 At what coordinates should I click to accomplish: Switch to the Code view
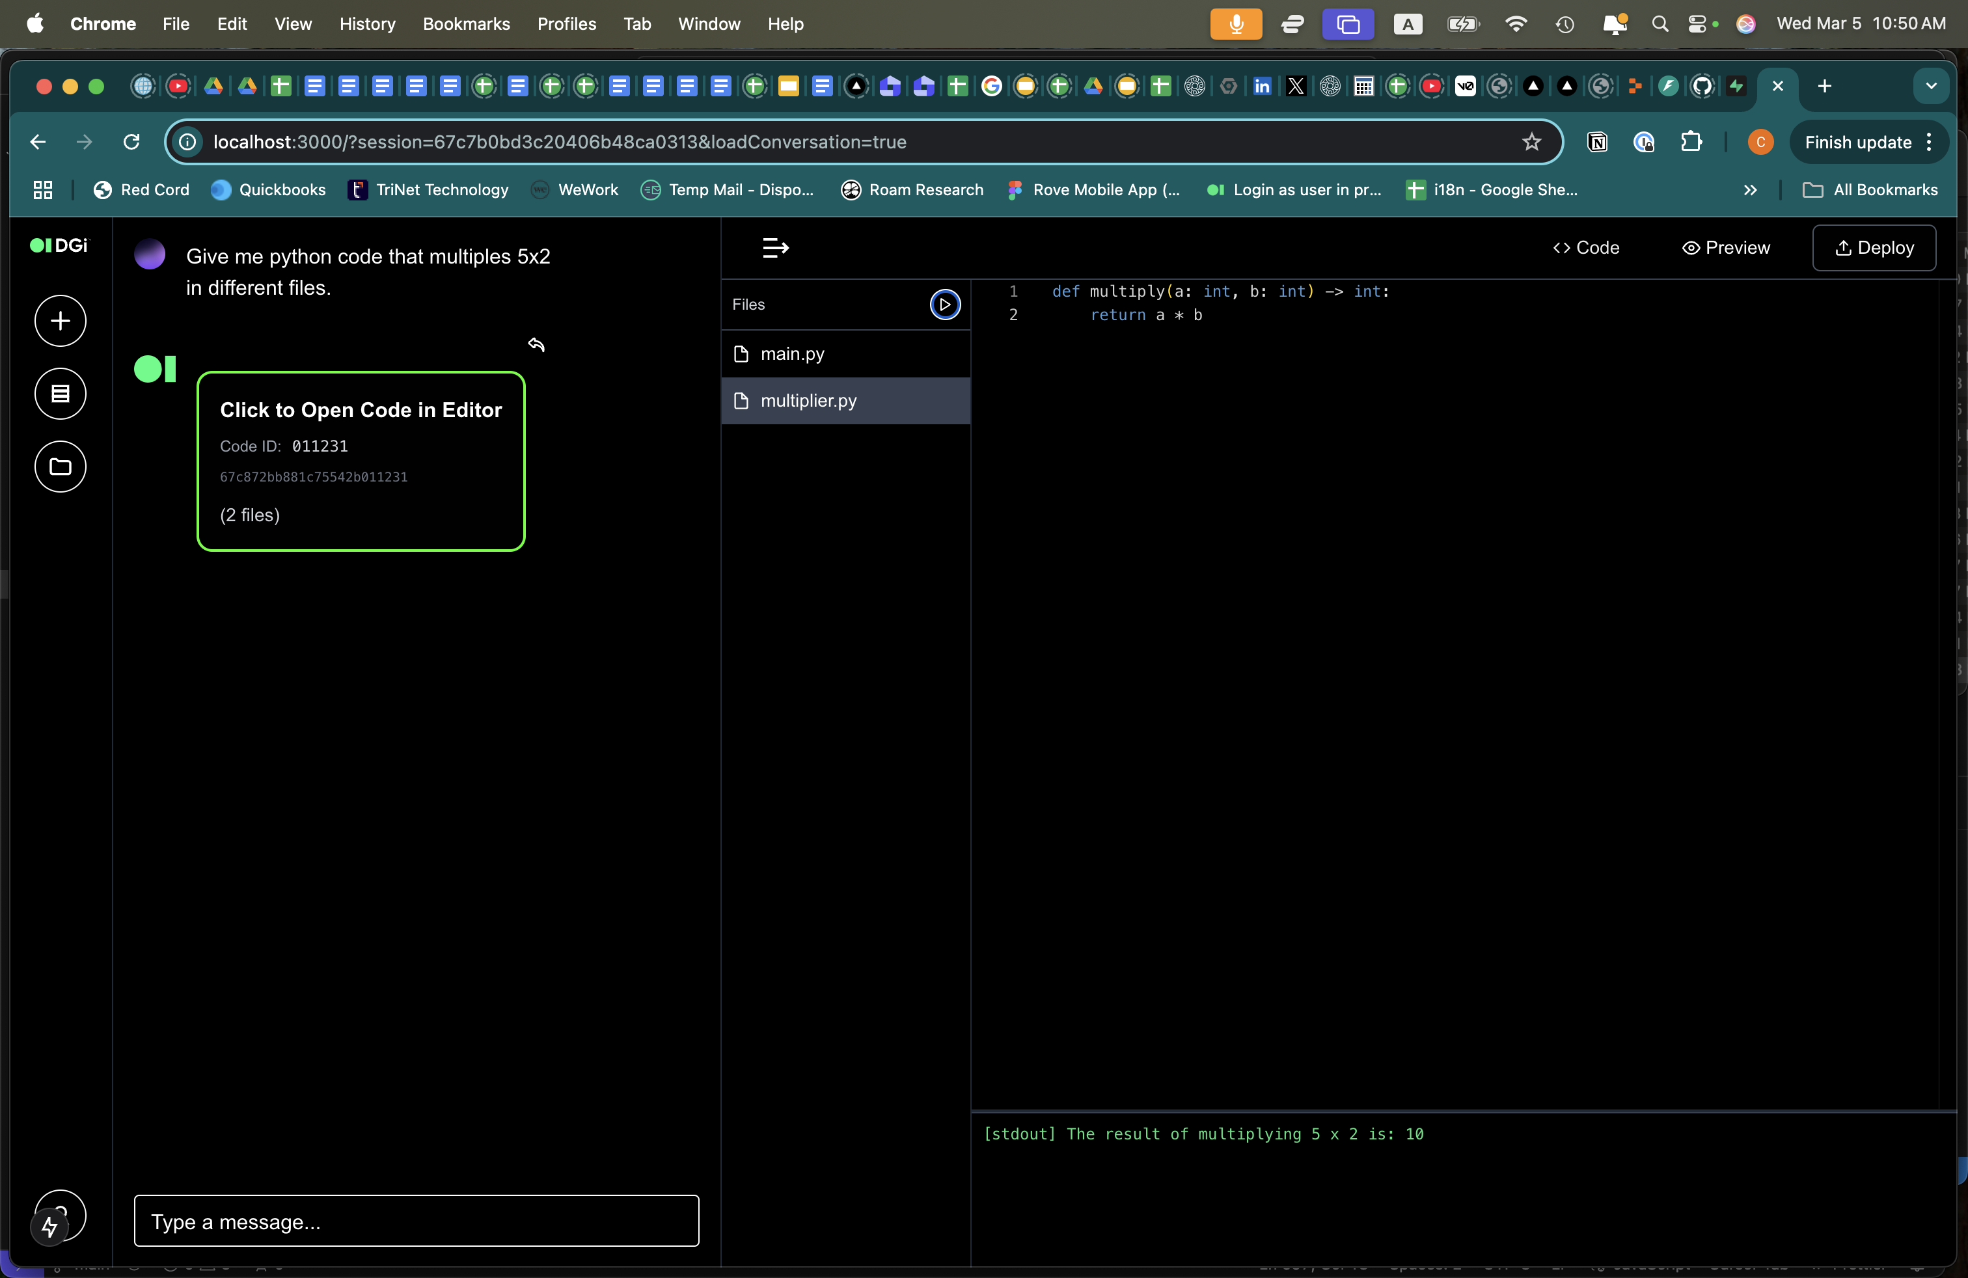pyautogui.click(x=1585, y=247)
